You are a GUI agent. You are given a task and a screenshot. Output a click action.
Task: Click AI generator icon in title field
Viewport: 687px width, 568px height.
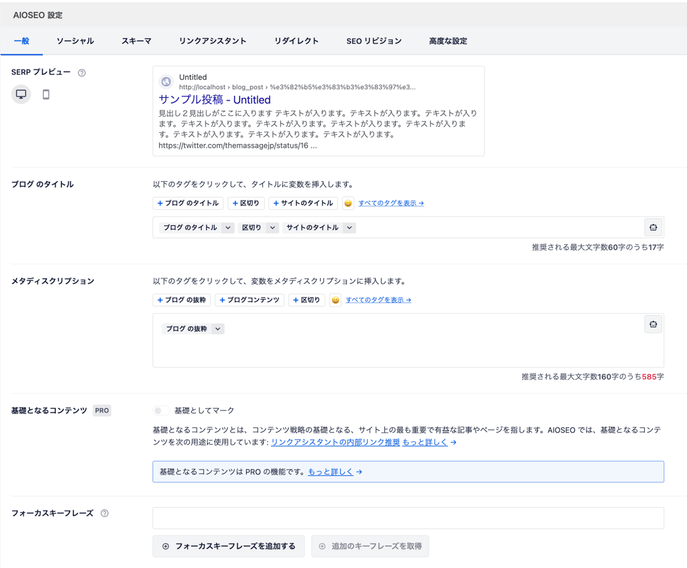[653, 227]
